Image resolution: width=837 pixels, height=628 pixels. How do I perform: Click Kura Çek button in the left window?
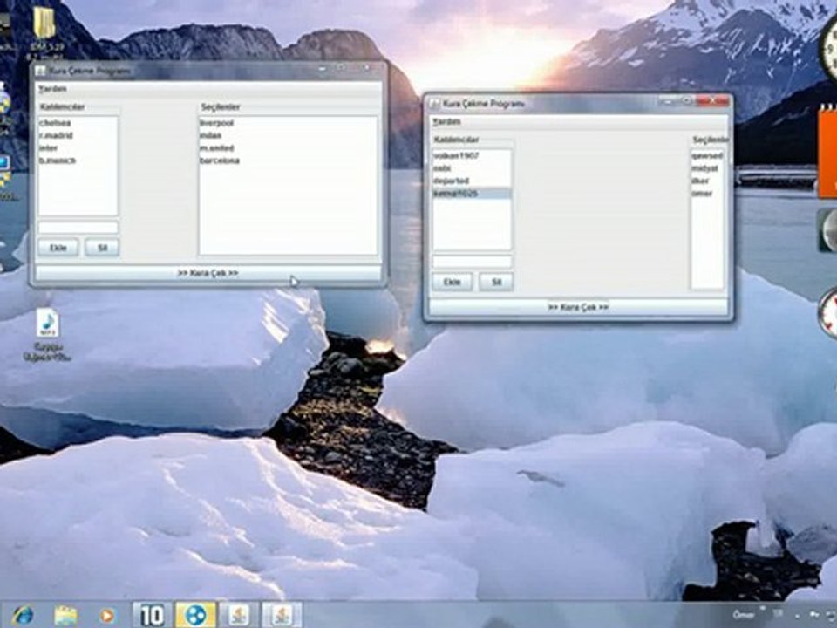point(208,273)
